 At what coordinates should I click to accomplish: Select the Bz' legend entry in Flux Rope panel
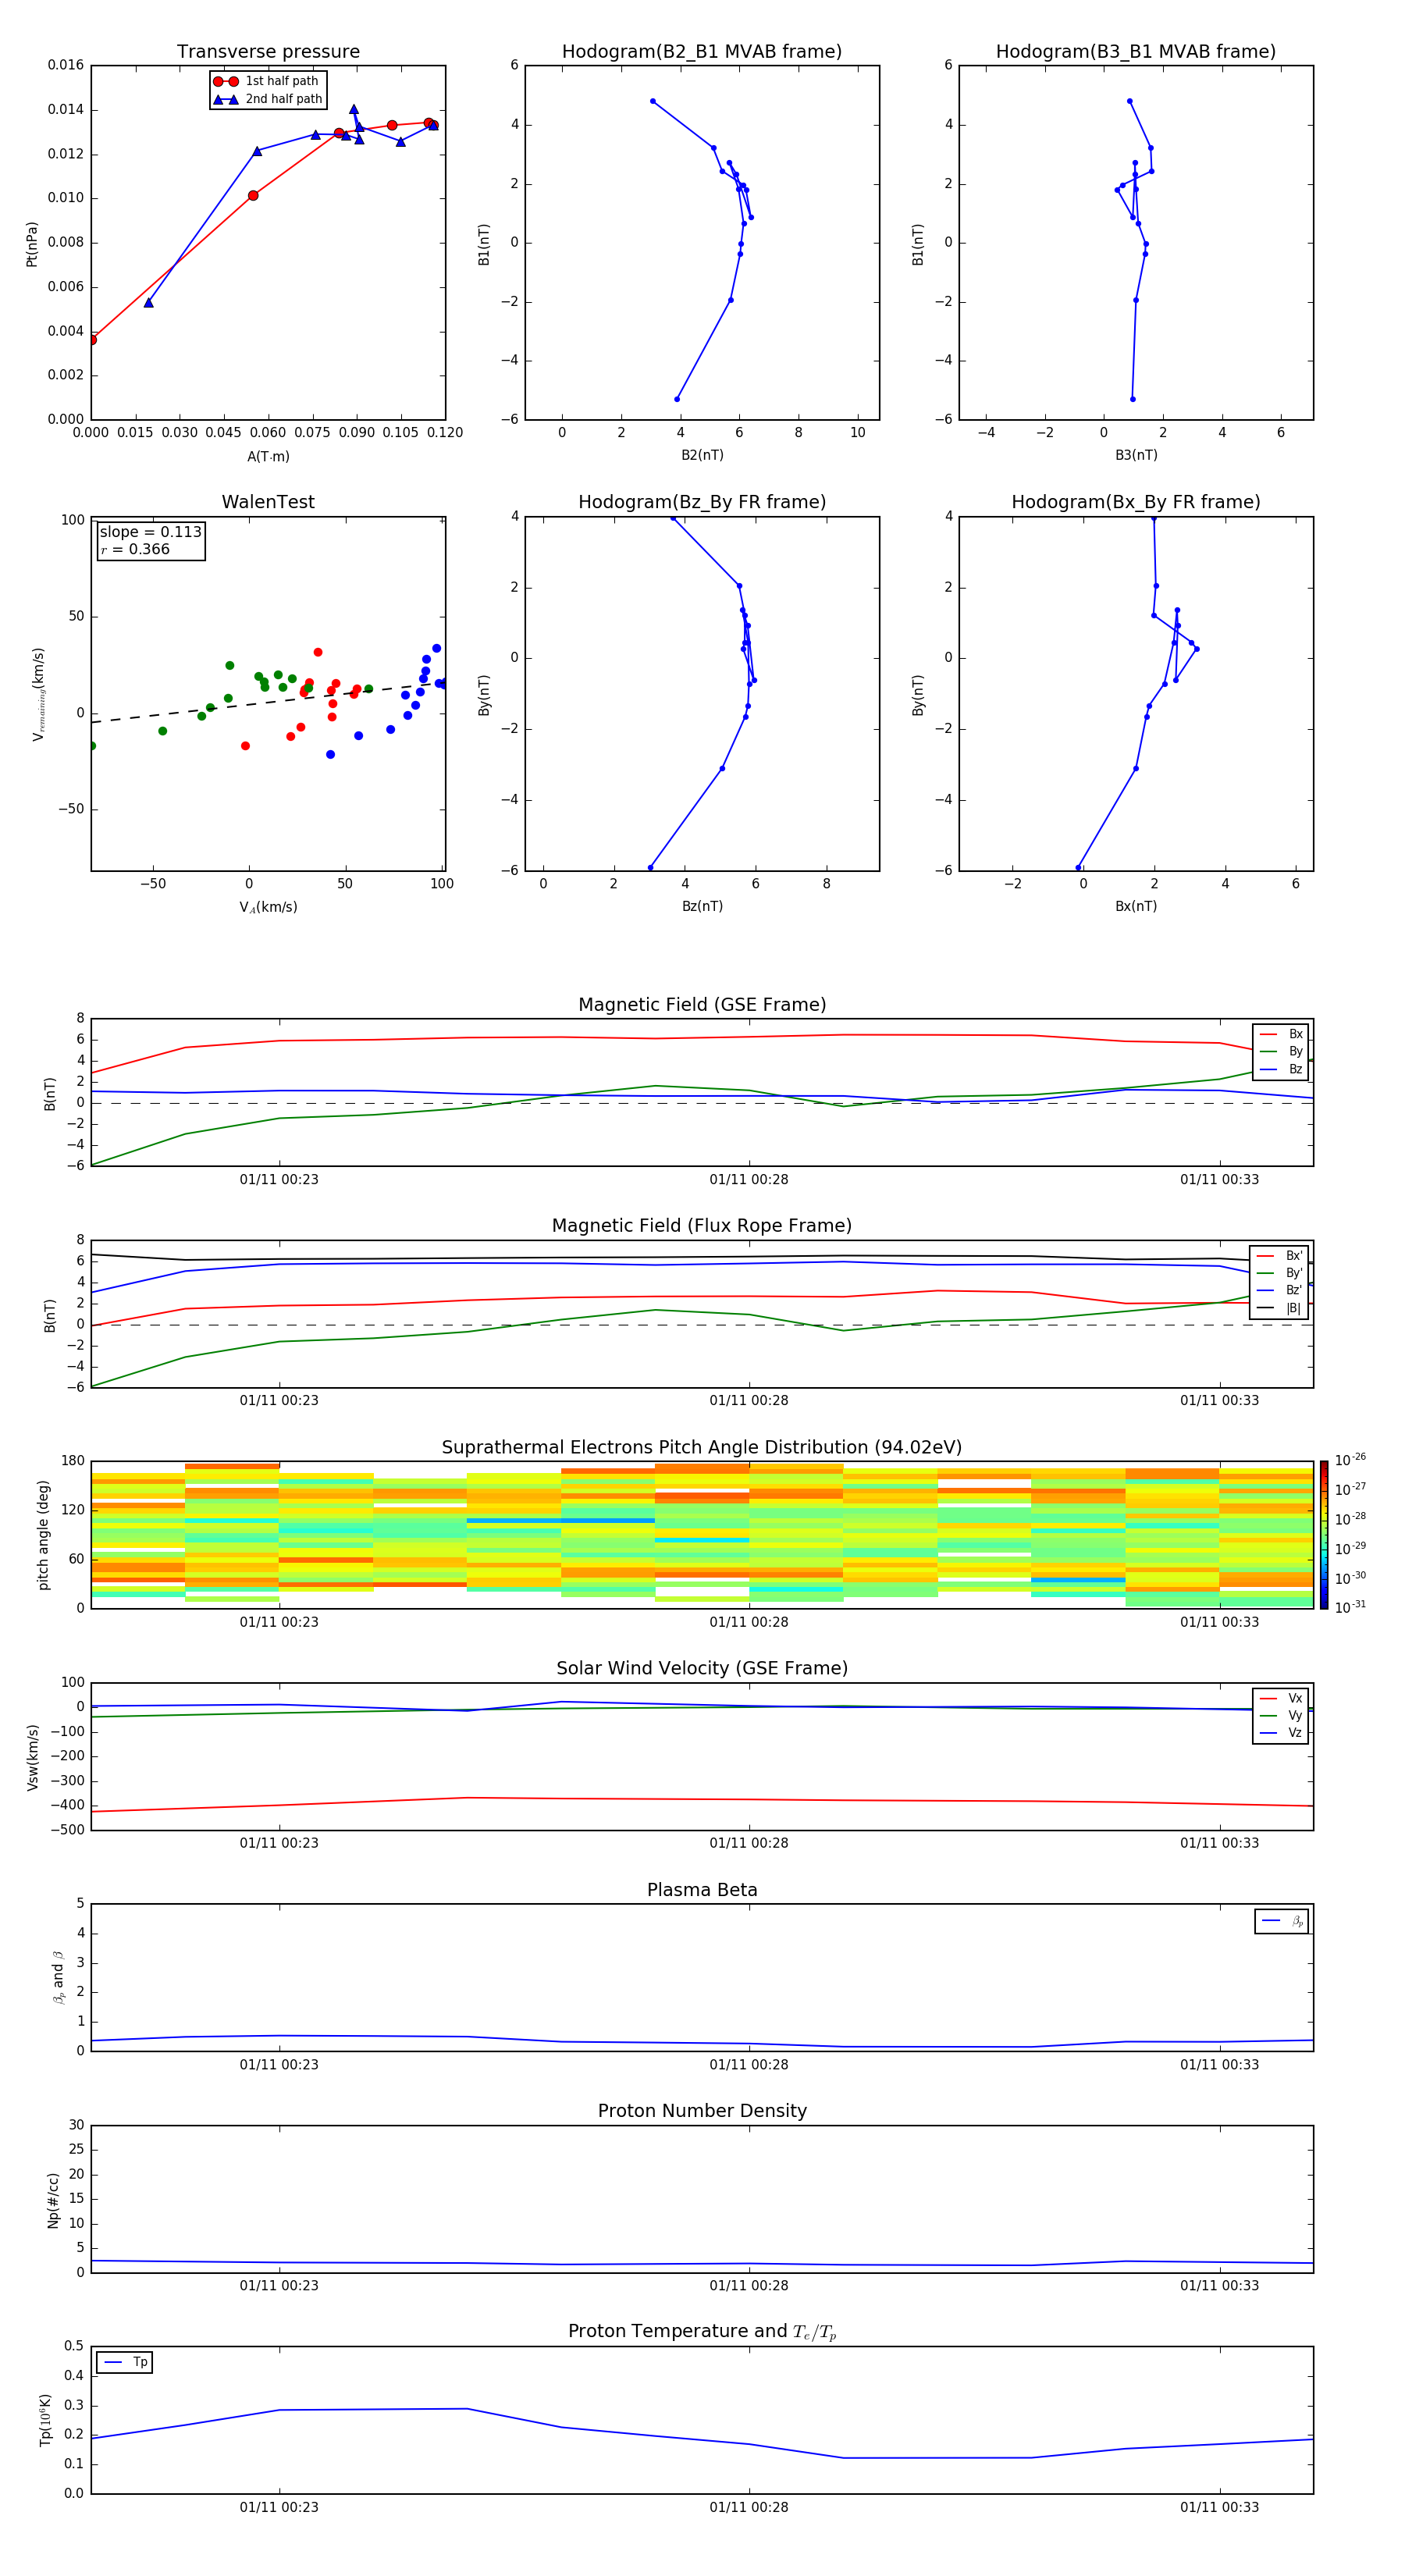tap(1280, 1290)
